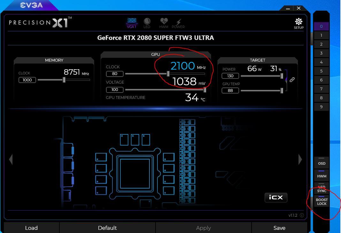341x233 pixels.
Task: Click the power target field 130
Action: (x=230, y=76)
